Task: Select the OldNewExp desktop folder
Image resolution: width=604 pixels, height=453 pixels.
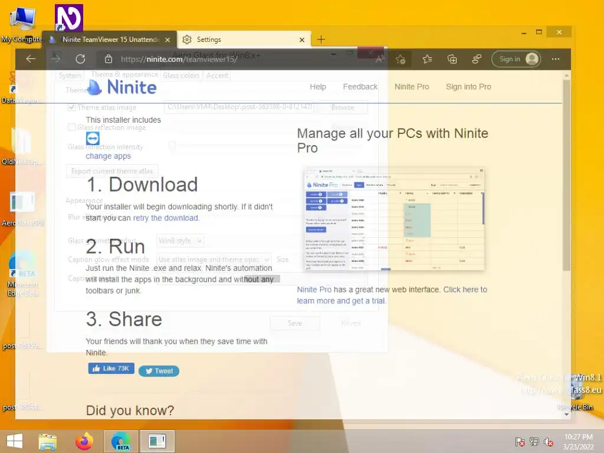Action: pos(21,147)
